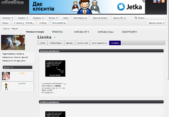Click Lianka's profile avatar photo

[x=13, y=42]
